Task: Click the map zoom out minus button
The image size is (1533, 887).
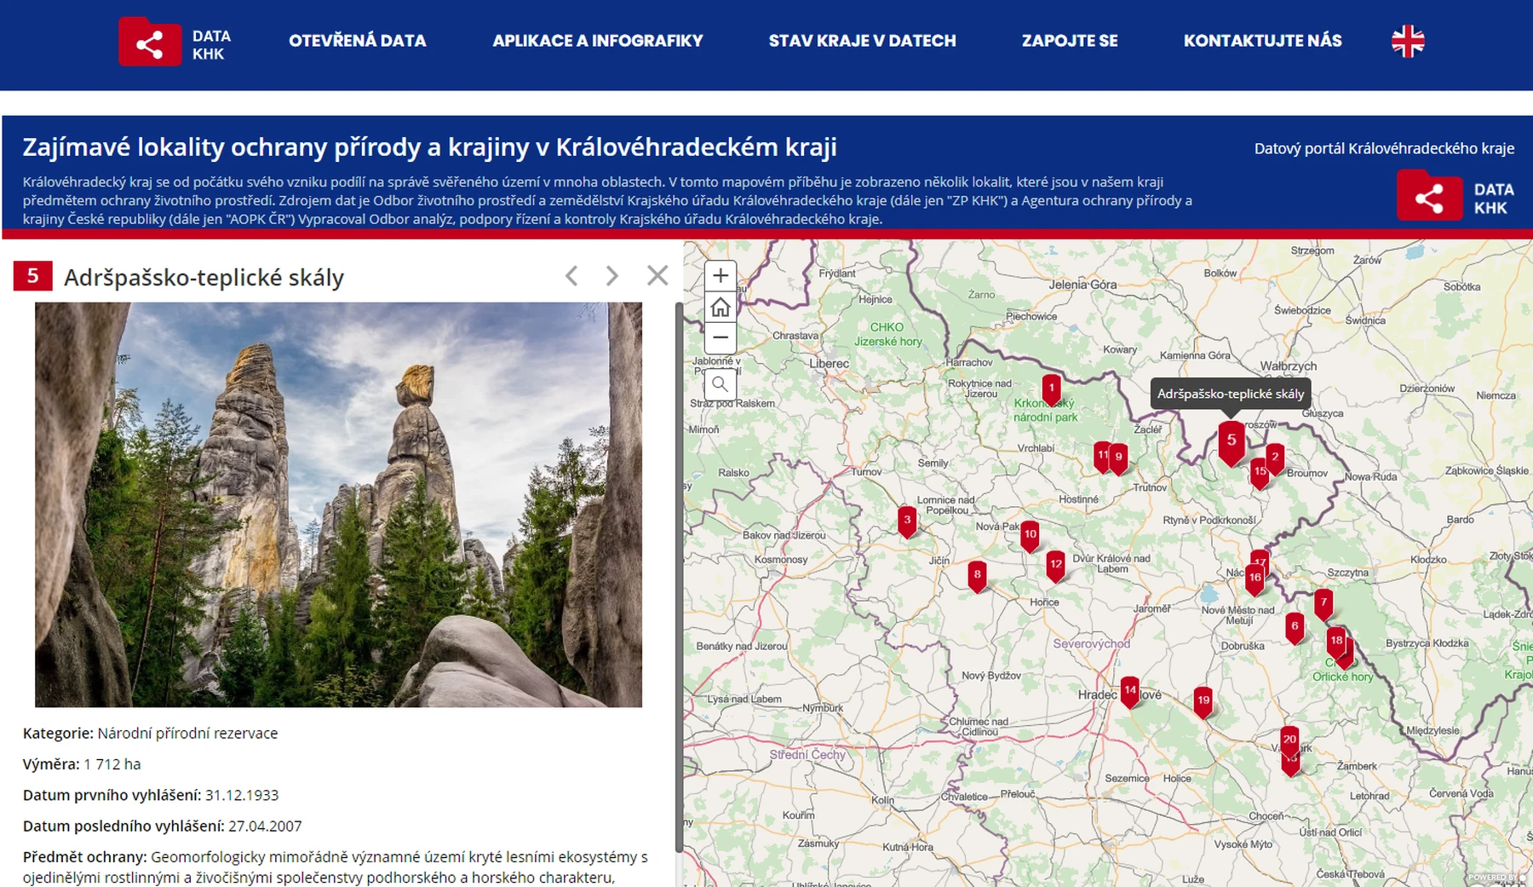Action: coord(721,337)
